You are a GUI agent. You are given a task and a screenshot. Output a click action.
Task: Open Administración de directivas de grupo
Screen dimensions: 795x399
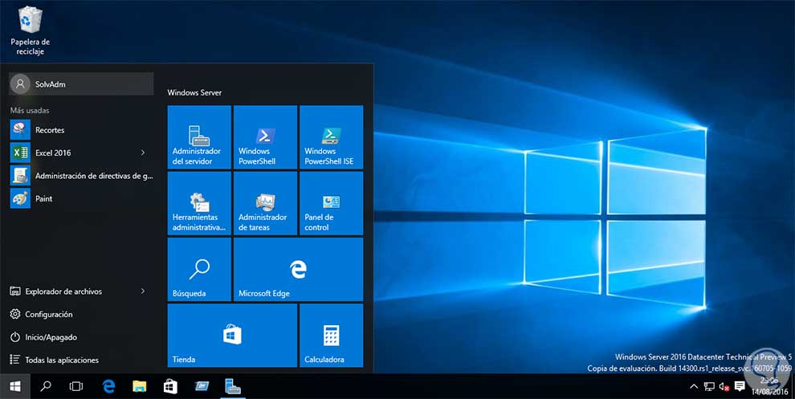(x=81, y=176)
